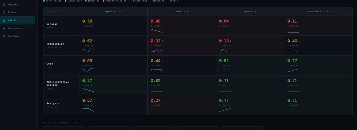
Task: Click improving arrow beside Translation 0.52
Action: click(x=94, y=41)
